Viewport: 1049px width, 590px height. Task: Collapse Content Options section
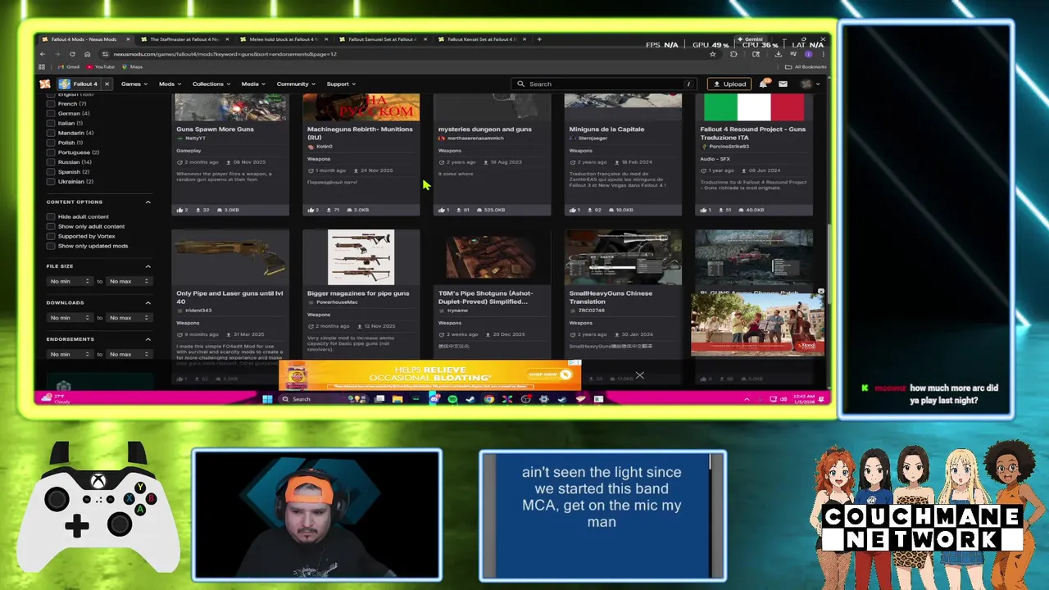(x=148, y=202)
